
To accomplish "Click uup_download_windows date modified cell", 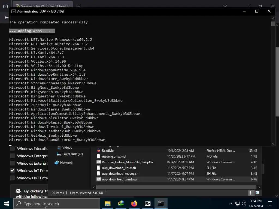I will point(180,179).
